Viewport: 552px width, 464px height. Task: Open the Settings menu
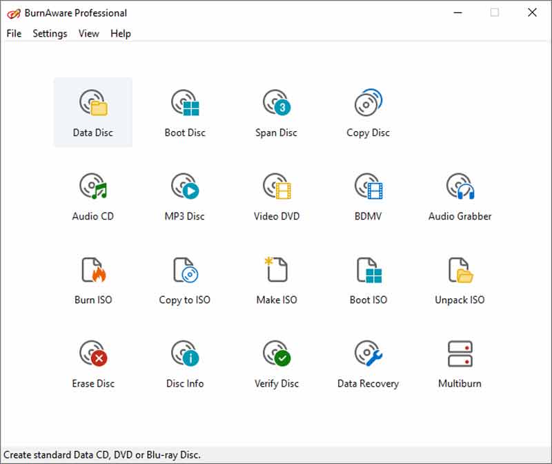(50, 33)
